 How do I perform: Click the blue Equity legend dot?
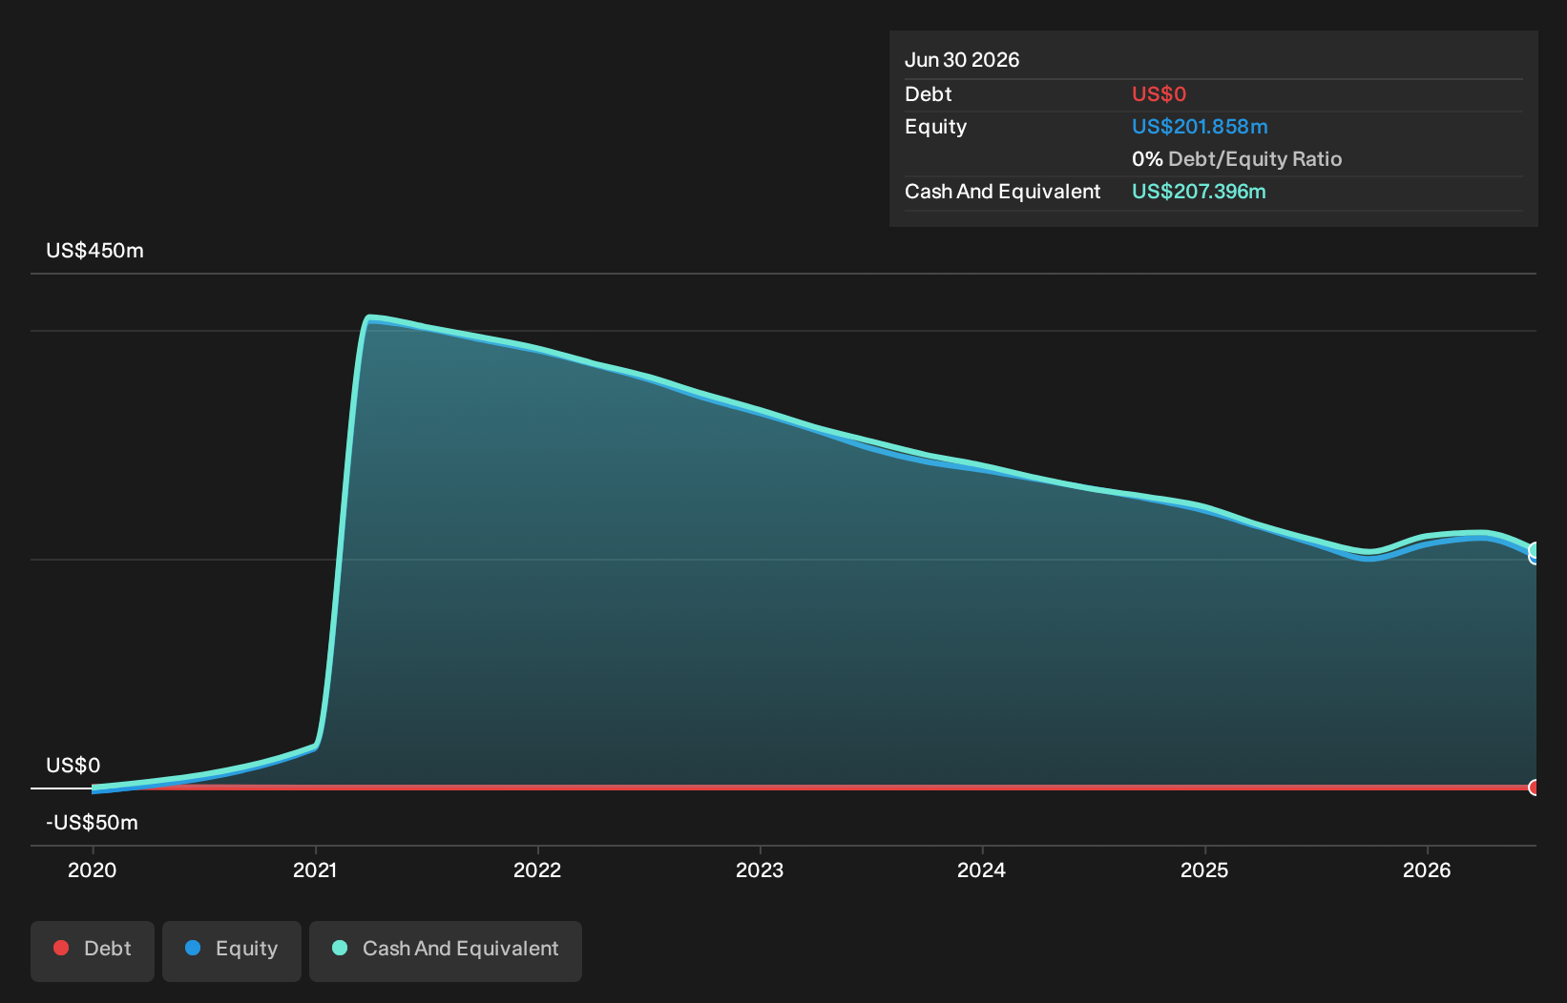tap(193, 948)
